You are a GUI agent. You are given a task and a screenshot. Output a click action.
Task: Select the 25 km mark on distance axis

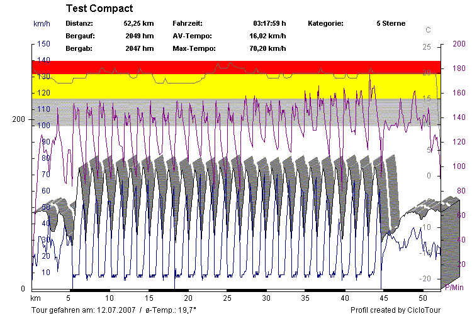click(x=227, y=298)
